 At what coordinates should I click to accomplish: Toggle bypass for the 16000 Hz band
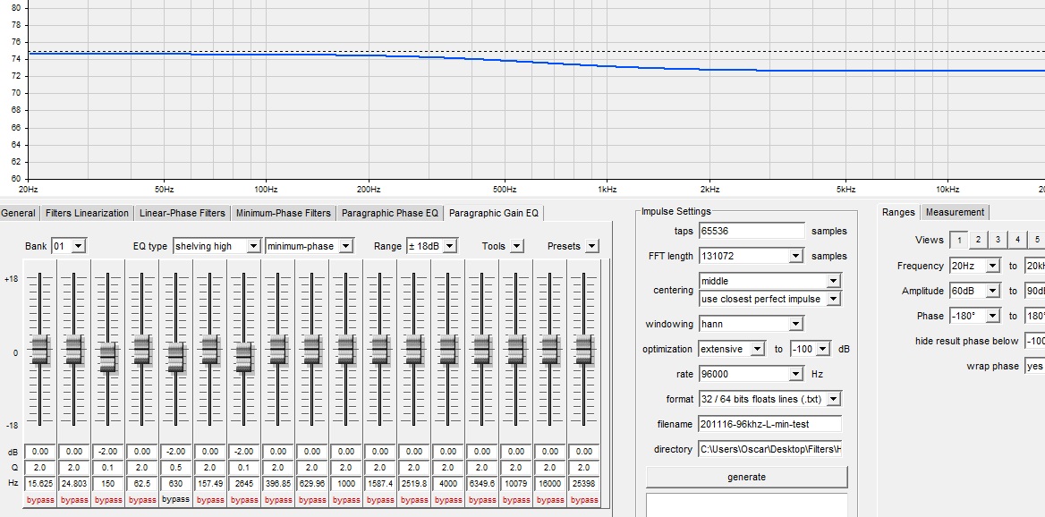[550, 500]
